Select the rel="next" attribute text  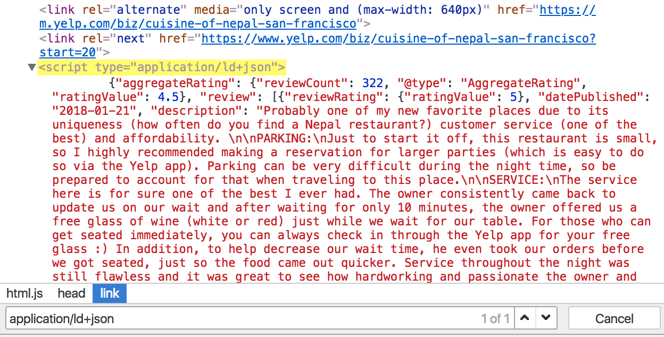click(x=114, y=38)
